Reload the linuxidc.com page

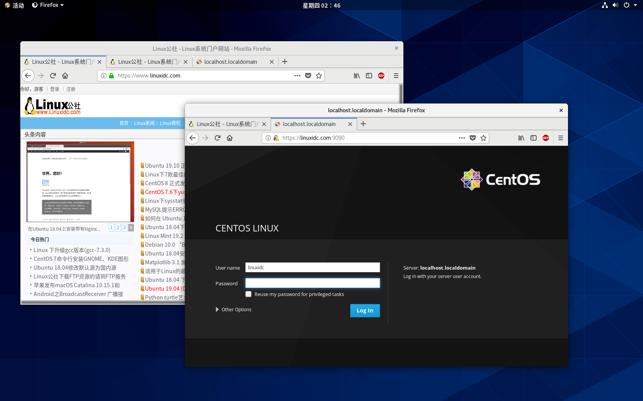point(53,76)
